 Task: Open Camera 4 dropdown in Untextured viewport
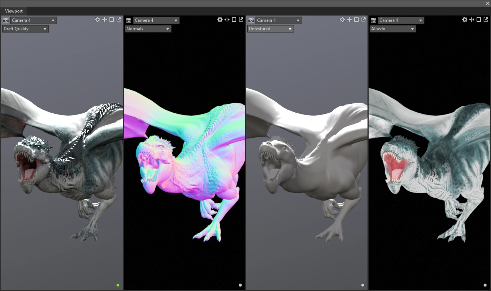click(279, 20)
